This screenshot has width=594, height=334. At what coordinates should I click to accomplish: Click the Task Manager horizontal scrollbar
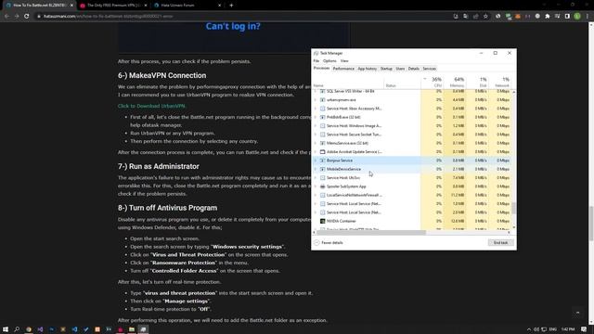click(371, 233)
